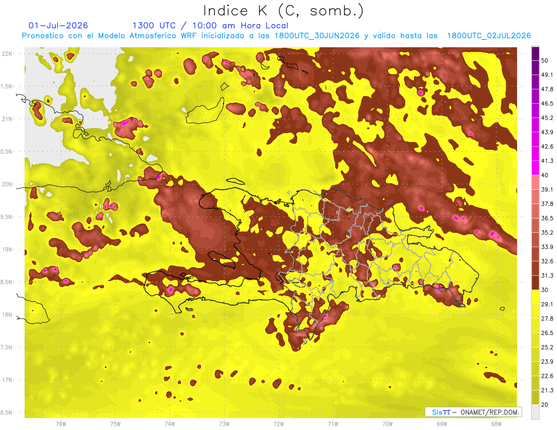The width and height of the screenshot is (557, 430).
Task: Click the colorbar value "47.8"
Action: tap(547, 89)
